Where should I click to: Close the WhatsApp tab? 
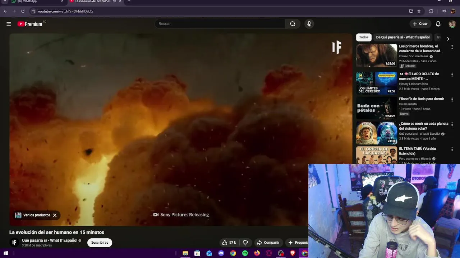[x=62, y=1]
